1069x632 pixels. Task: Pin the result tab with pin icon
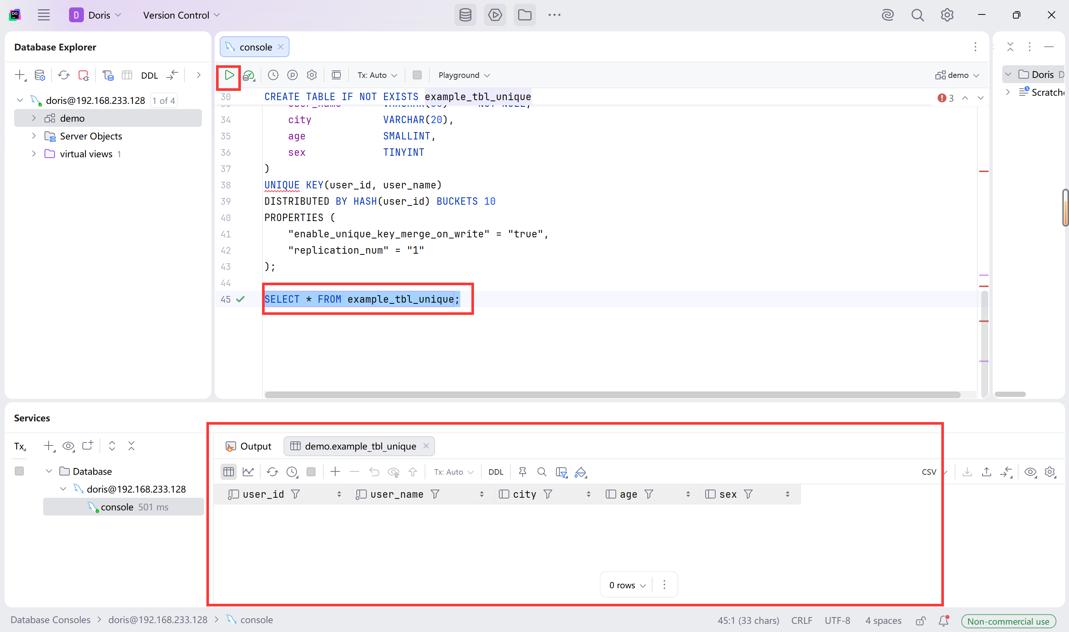pyautogui.click(x=522, y=472)
